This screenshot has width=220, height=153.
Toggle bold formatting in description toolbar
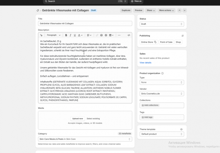click(x=66, y=35)
